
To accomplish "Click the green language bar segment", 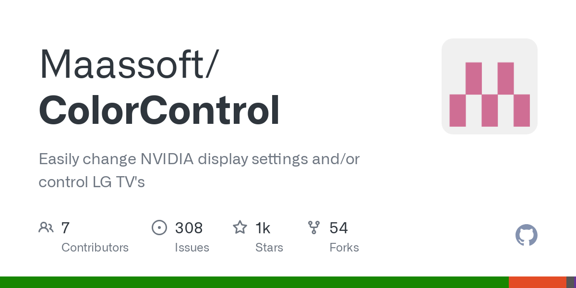I will (254, 282).
